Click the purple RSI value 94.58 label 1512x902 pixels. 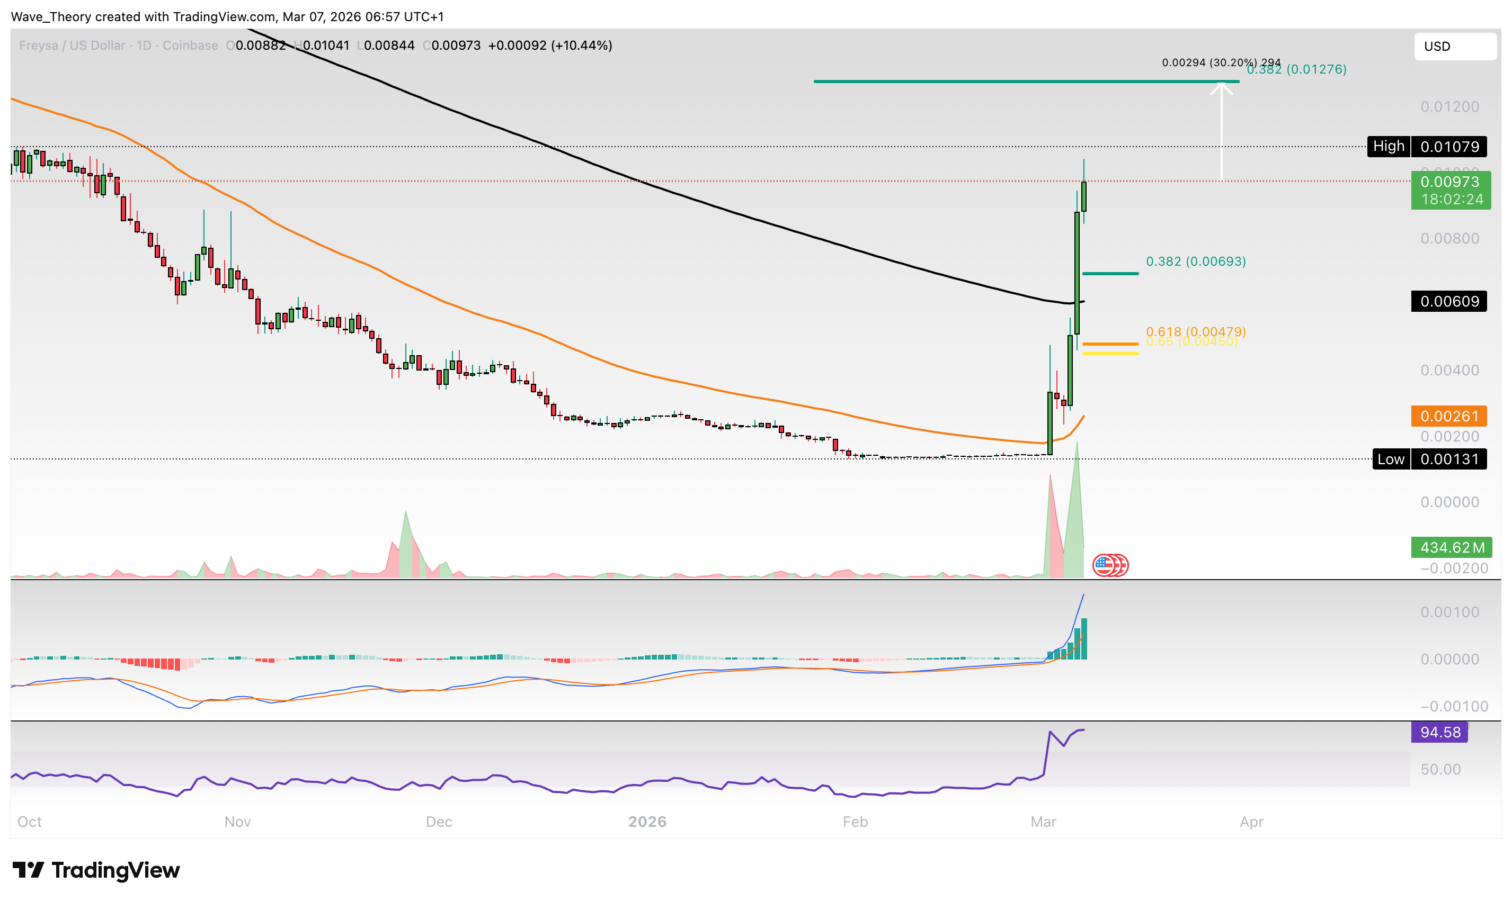pos(1438,732)
